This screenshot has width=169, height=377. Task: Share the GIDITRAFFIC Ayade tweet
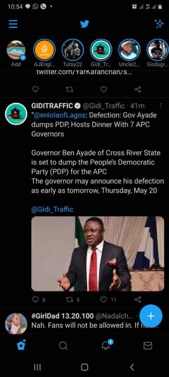coord(138,300)
